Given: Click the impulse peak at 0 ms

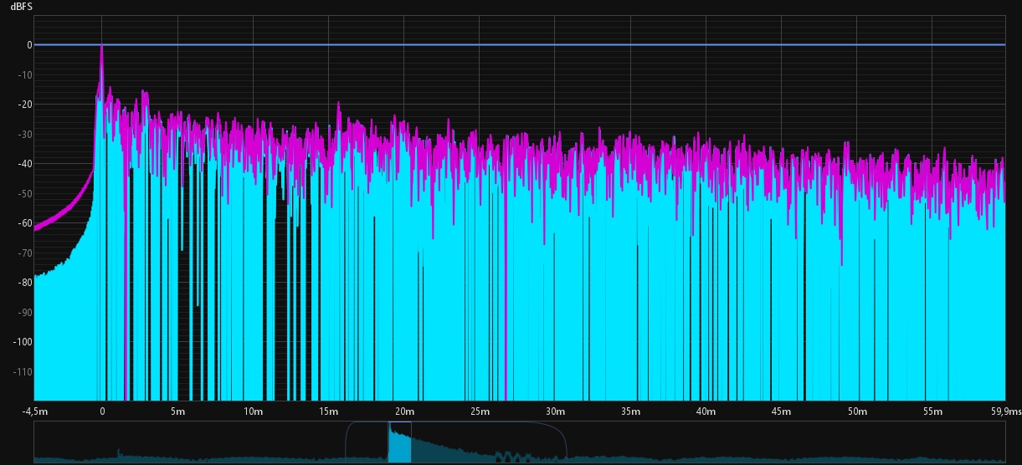Looking at the screenshot, I should point(101,48).
